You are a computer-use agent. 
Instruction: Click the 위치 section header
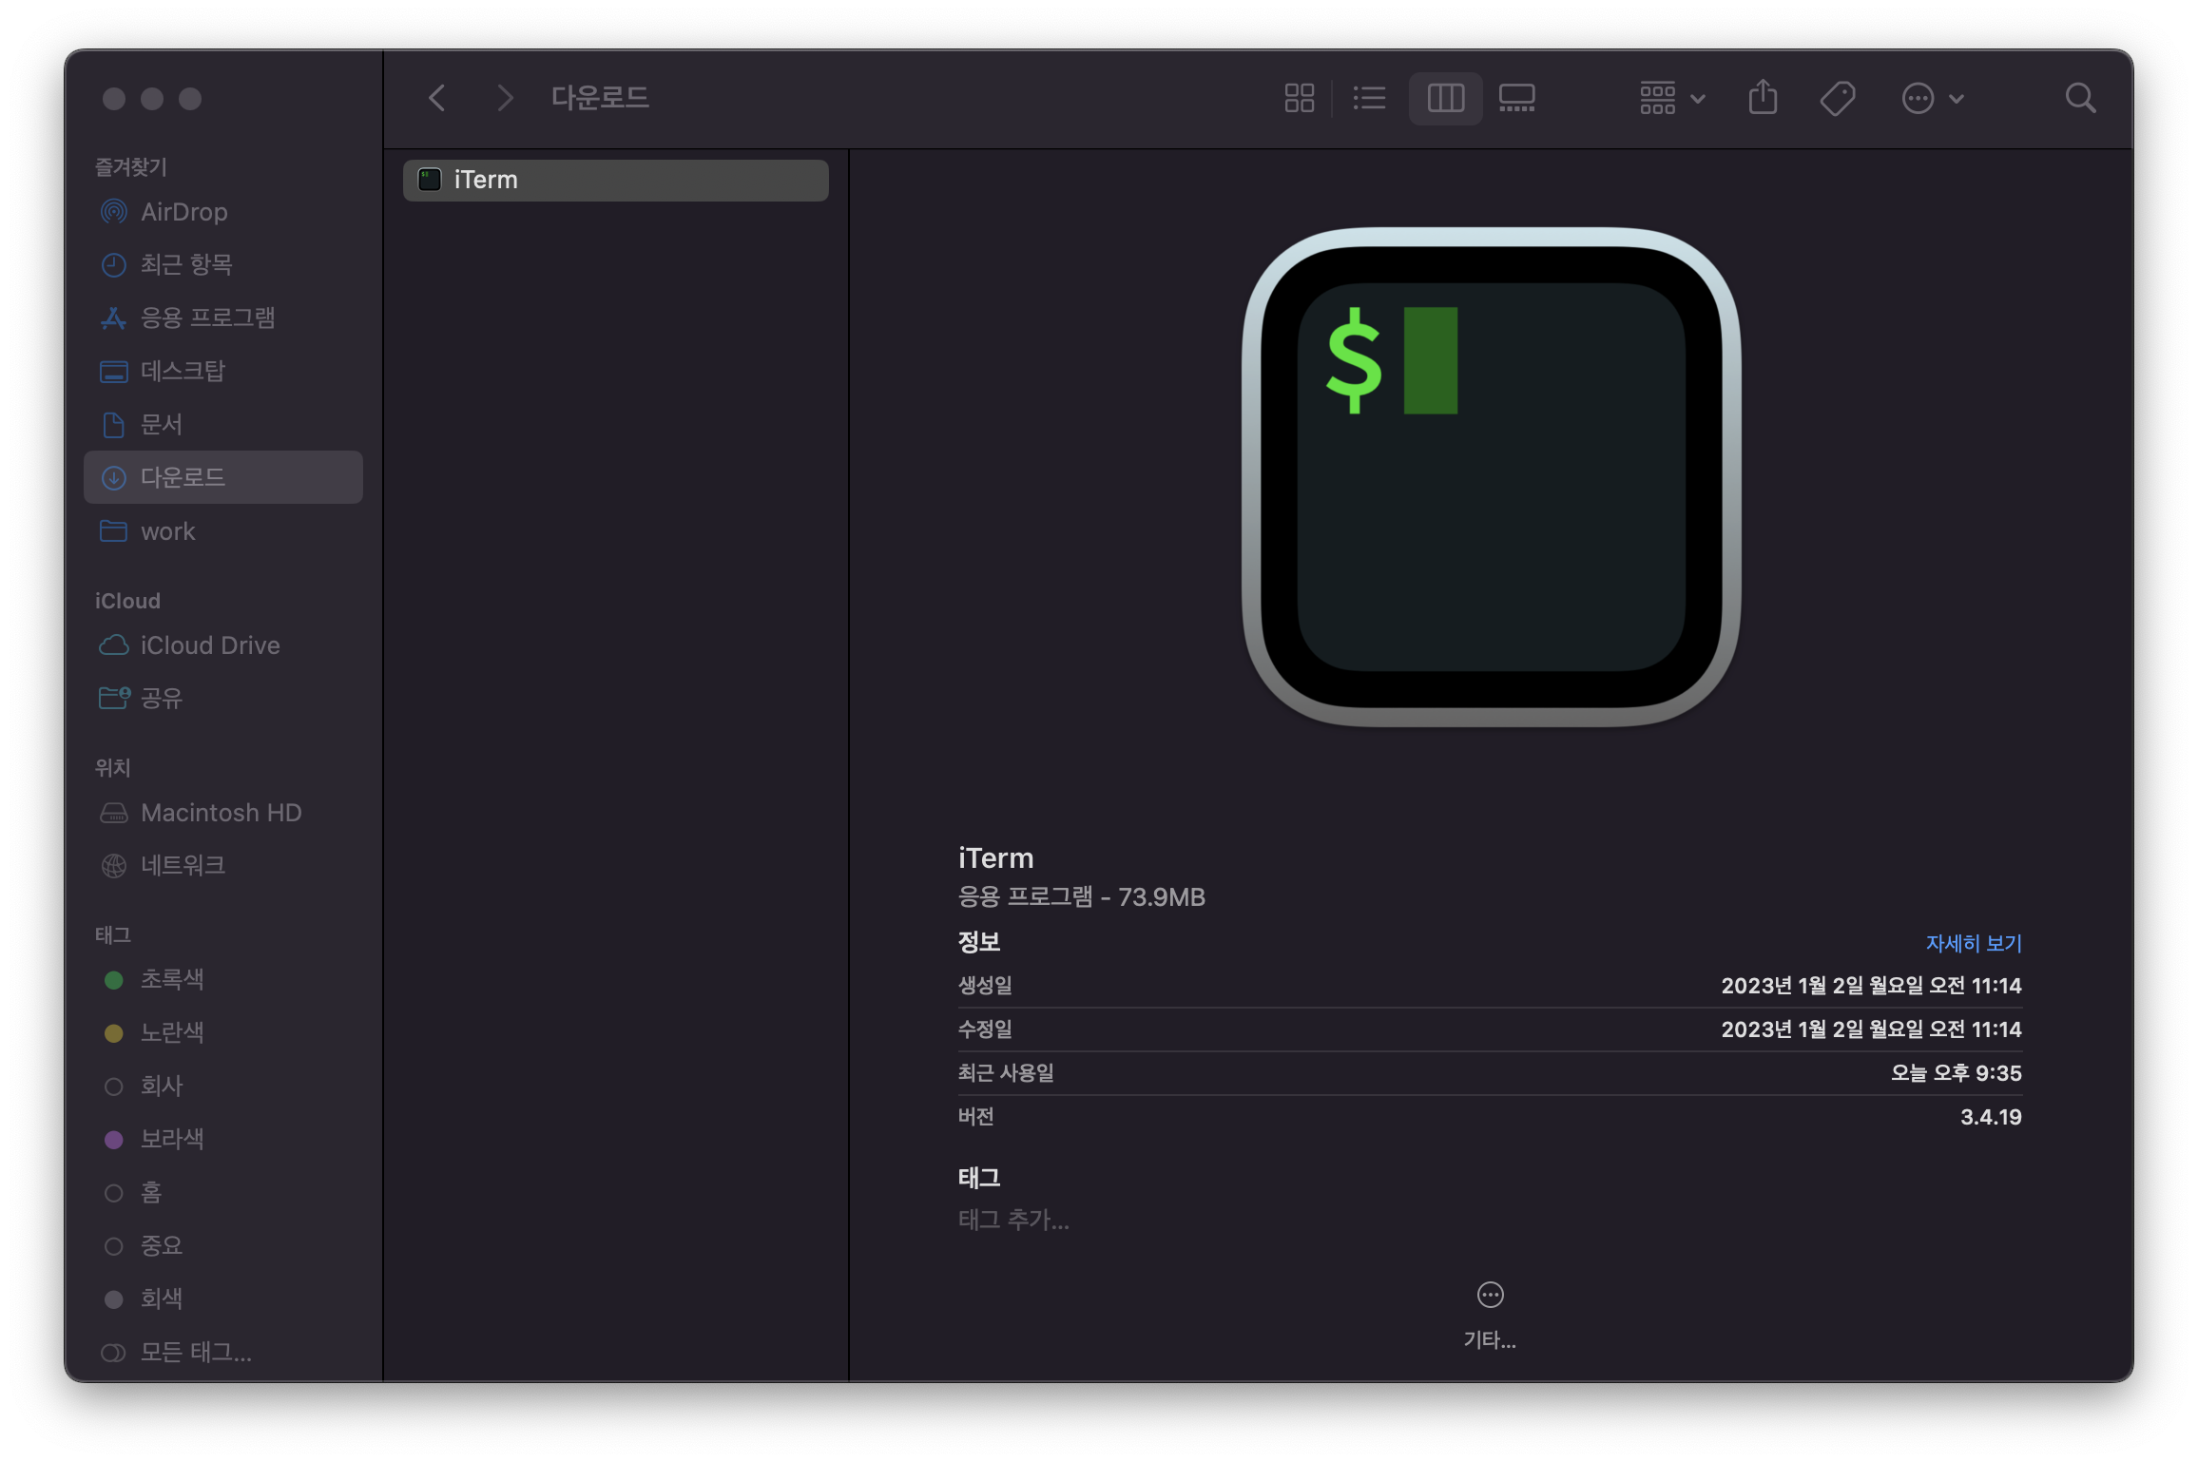tap(112, 768)
